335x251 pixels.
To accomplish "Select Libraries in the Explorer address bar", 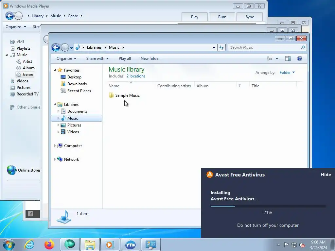I will click(94, 47).
